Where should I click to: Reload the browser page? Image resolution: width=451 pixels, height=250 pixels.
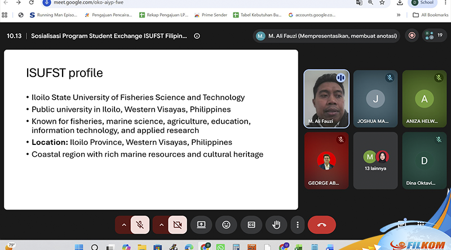pos(32,3)
